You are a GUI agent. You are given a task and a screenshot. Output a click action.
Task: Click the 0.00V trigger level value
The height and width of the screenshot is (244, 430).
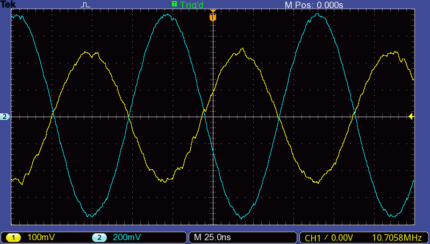click(x=342, y=237)
